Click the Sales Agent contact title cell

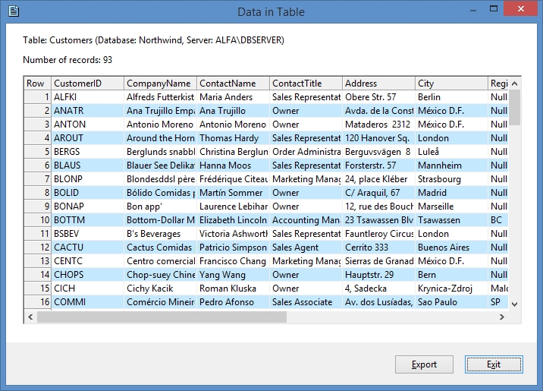[306, 248]
